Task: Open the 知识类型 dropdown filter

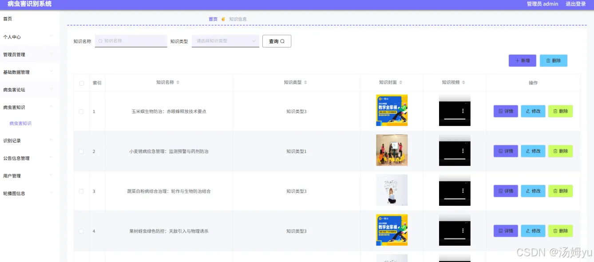Action: coord(226,41)
